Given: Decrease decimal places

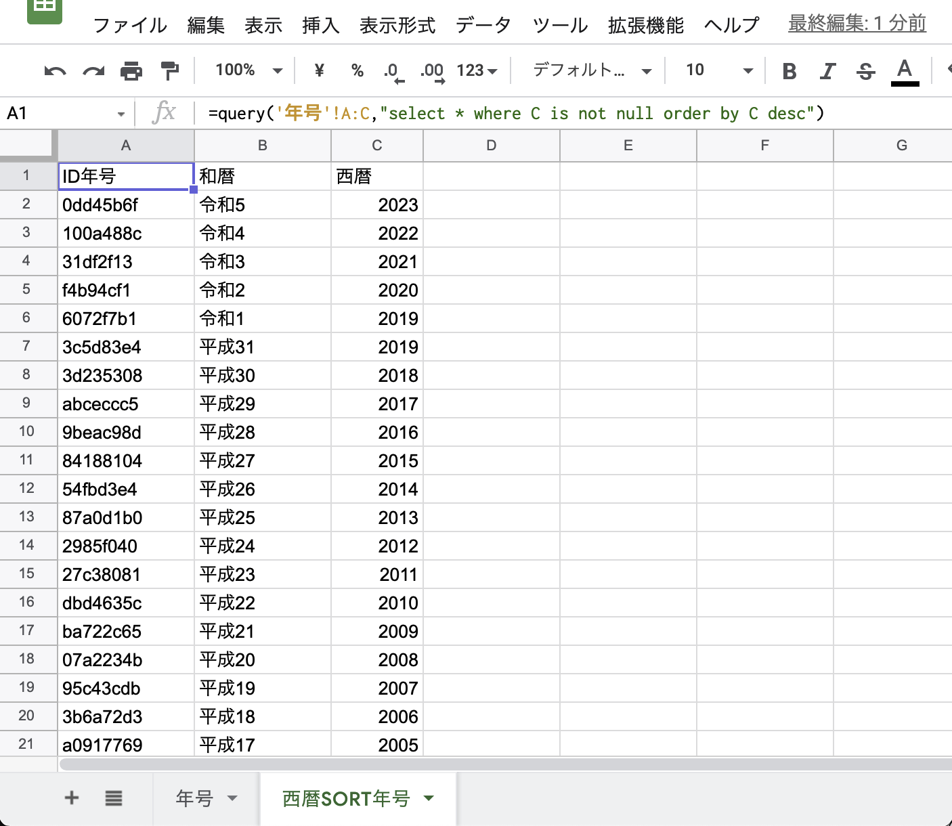Looking at the screenshot, I should [x=393, y=71].
